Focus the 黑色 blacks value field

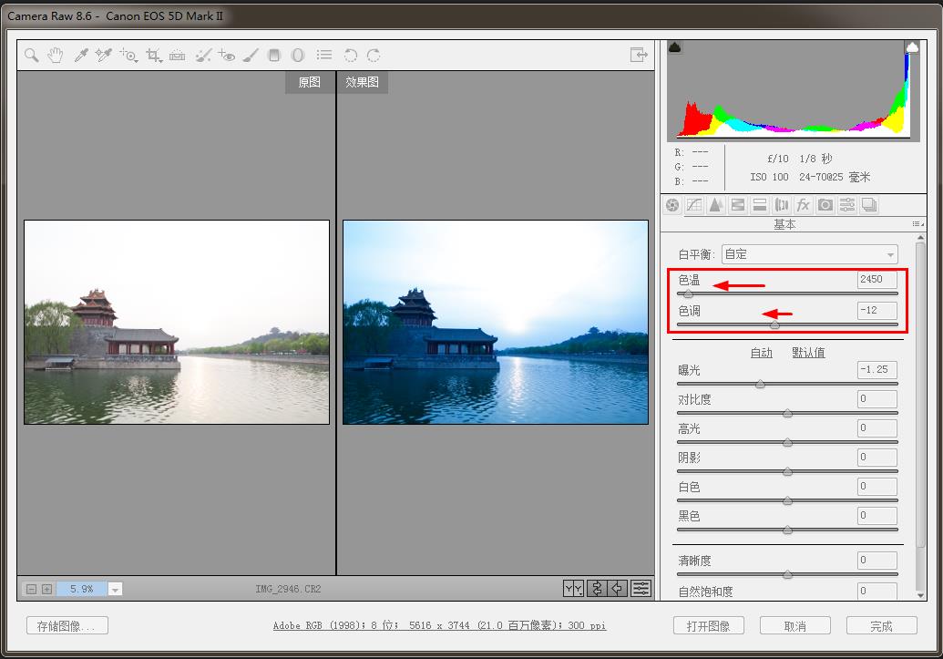(x=876, y=516)
